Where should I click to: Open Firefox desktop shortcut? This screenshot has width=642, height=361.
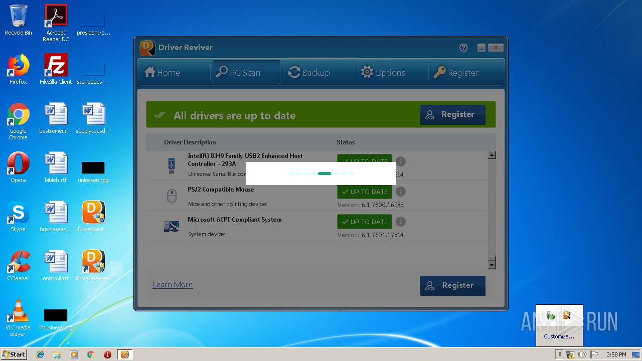tap(18, 69)
